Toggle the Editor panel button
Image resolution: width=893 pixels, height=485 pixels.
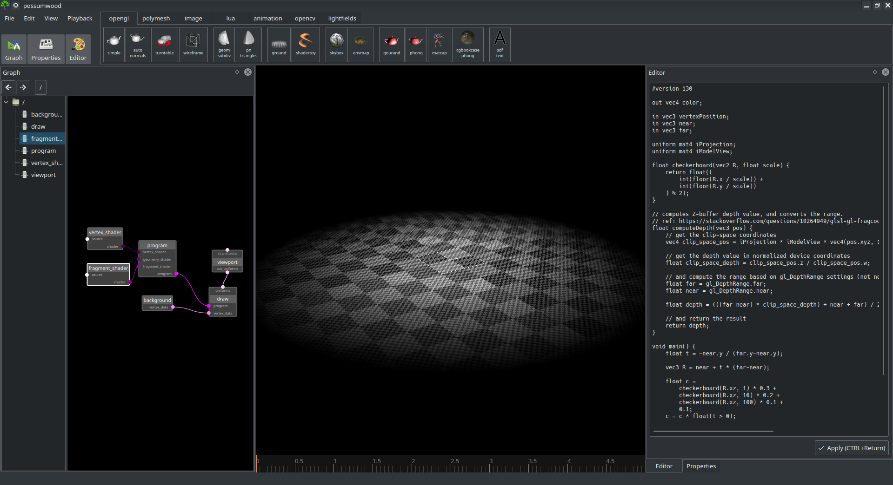pyautogui.click(x=78, y=49)
